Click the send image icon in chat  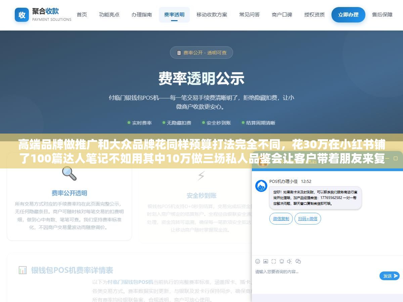(x=266, y=261)
